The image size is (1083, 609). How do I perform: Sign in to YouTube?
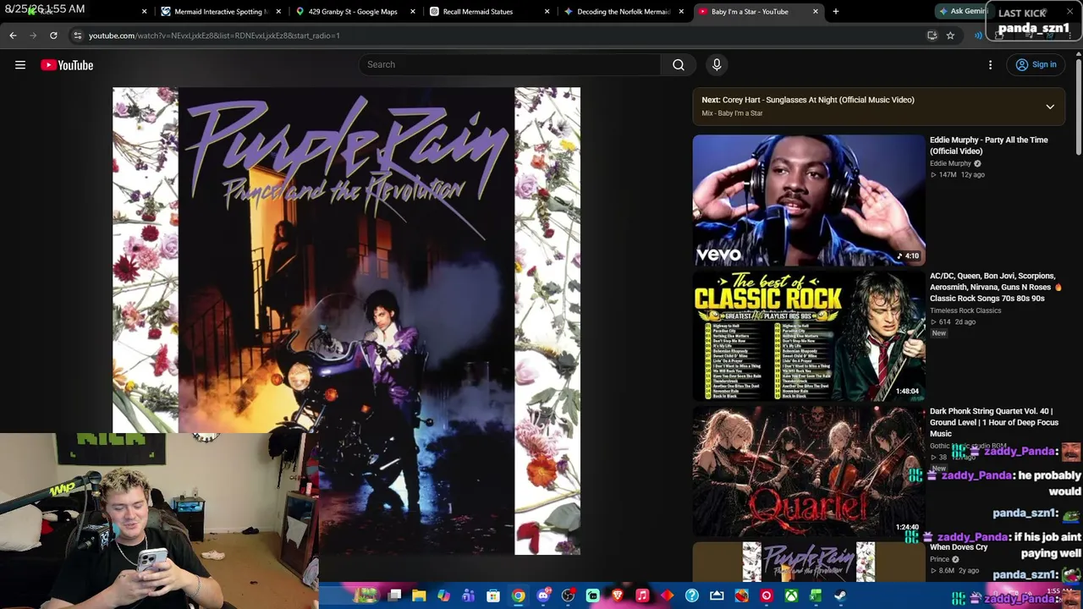coord(1036,65)
